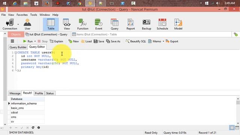The height and width of the screenshot is (135, 240).
Task: Save the current query
Action: [x=99, y=41]
